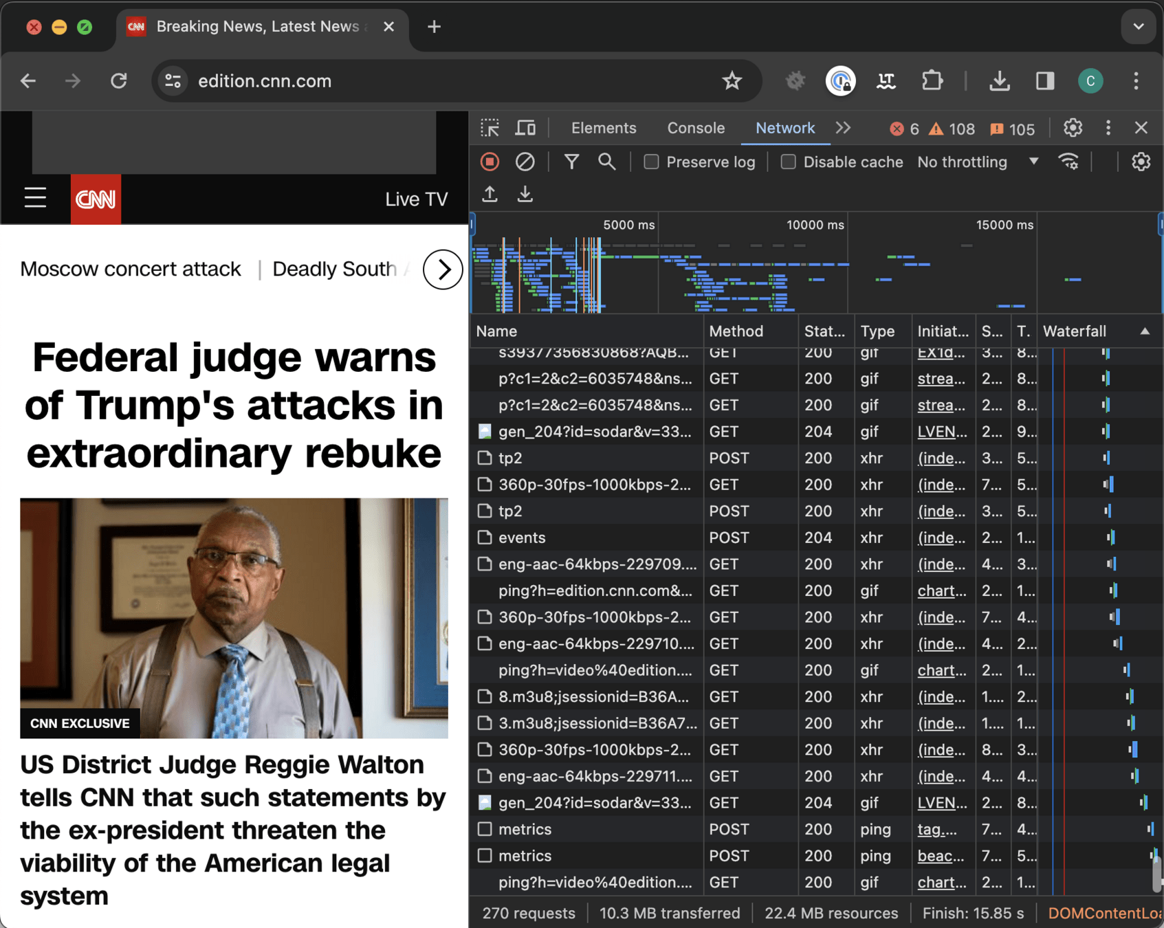Open Chrome three-dot menu
This screenshot has width=1164, height=928.
pos(1136,81)
